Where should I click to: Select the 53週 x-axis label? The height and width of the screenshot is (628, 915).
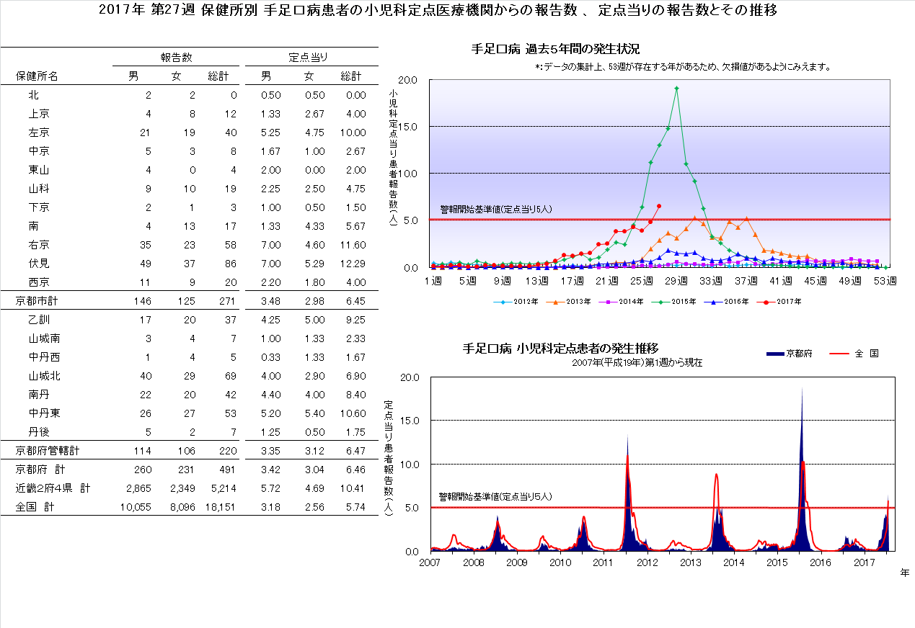pyautogui.click(x=886, y=280)
